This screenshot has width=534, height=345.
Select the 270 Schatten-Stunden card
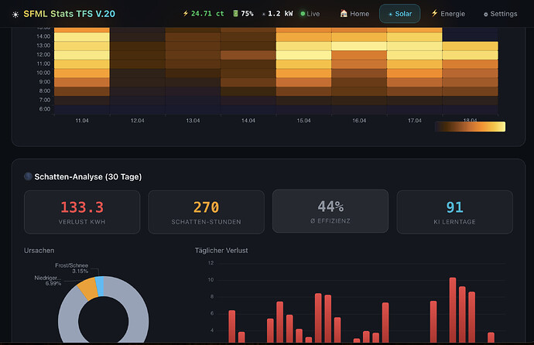pyautogui.click(x=206, y=212)
